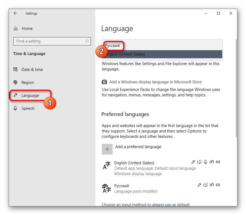Screen dimensions: 246x215
Task: Close the Settings window
Action: coord(231,13)
